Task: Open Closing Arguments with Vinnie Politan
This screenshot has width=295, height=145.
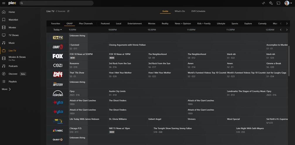Action: tap(187, 47)
